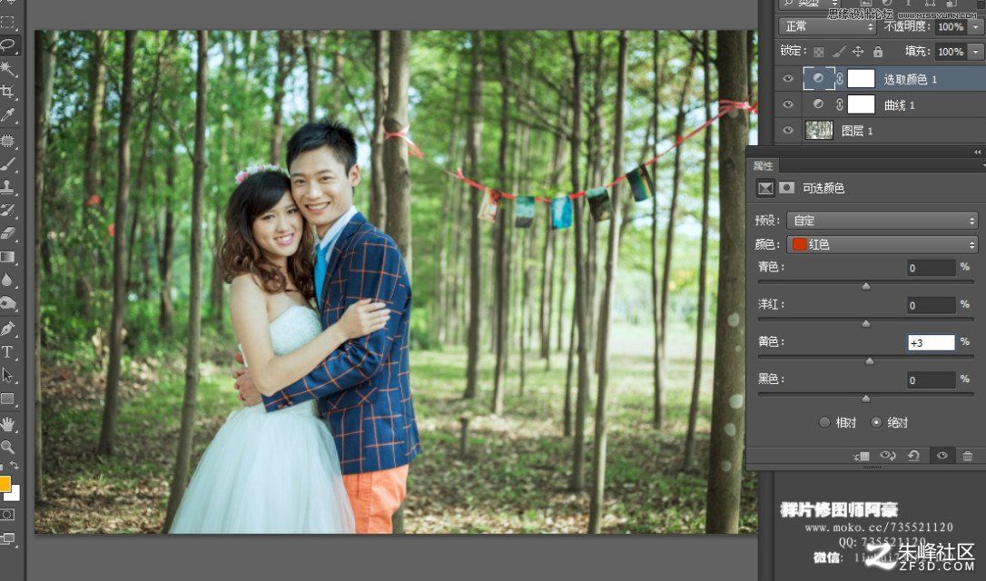
Task: Toggle Quick Mask mode
Action: pos(7,515)
